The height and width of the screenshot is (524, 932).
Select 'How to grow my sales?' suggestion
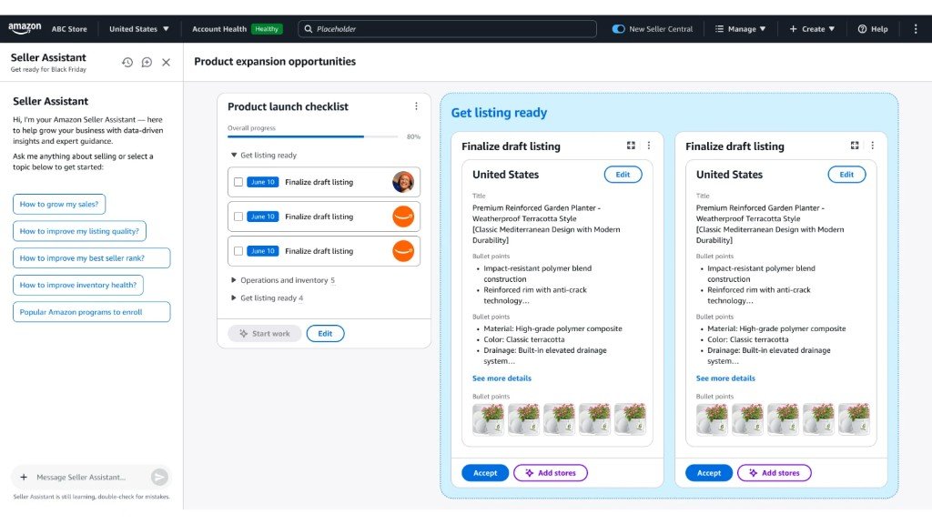pyautogui.click(x=59, y=204)
